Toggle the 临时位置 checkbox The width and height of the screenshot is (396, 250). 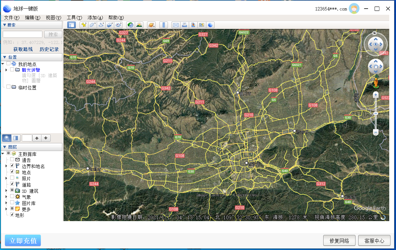[8, 87]
